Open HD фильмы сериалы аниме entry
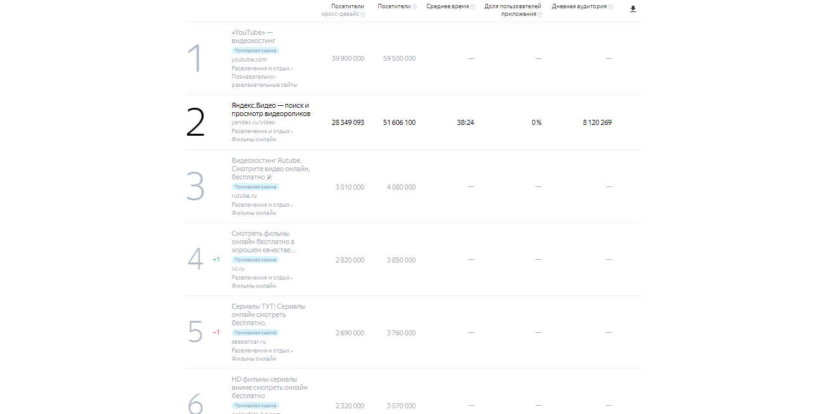Viewport: 835px width, 414px height. tap(270, 387)
